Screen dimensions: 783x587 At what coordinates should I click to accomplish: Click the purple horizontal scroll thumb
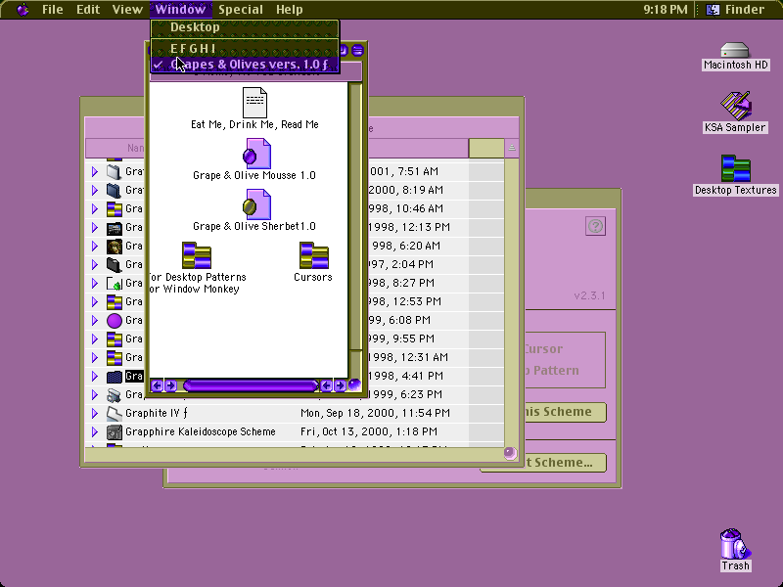click(251, 385)
